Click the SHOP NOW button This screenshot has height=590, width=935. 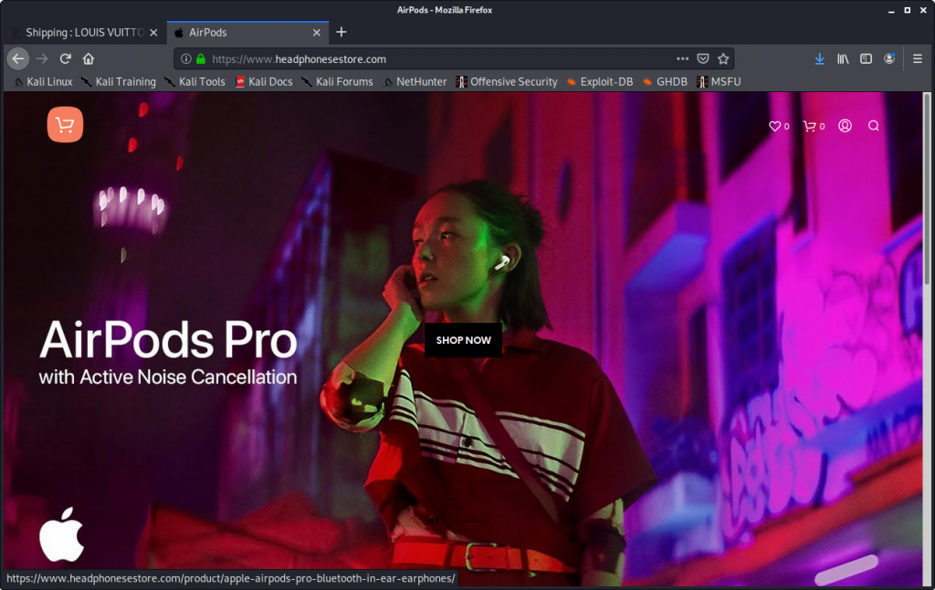point(463,340)
